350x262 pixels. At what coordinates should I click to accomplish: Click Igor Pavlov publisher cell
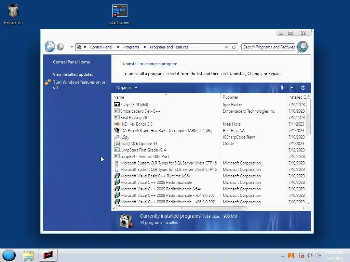[x=232, y=104]
